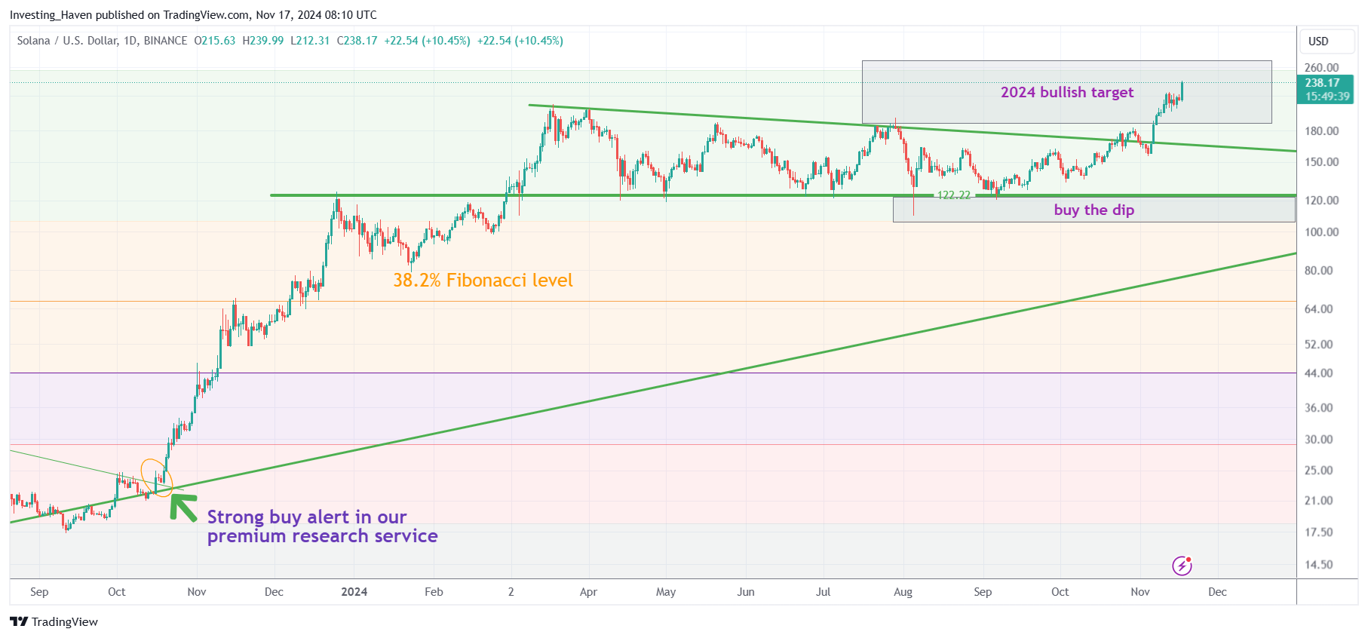Click the 'Strong buy alert in our' annotation
Screen dimensions: 1368x638
(307, 517)
